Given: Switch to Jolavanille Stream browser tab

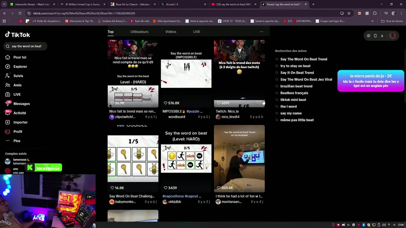Looking at the screenshot, I should click(x=33, y=4).
